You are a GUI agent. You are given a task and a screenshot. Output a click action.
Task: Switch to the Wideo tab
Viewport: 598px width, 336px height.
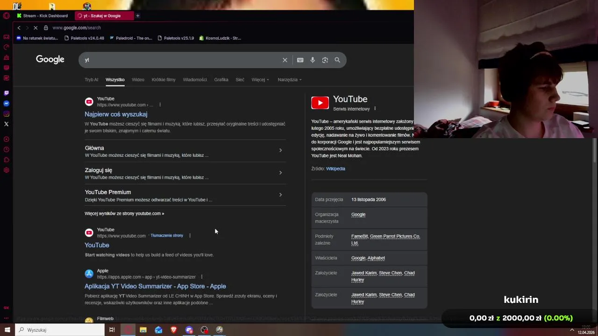pyautogui.click(x=138, y=79)
